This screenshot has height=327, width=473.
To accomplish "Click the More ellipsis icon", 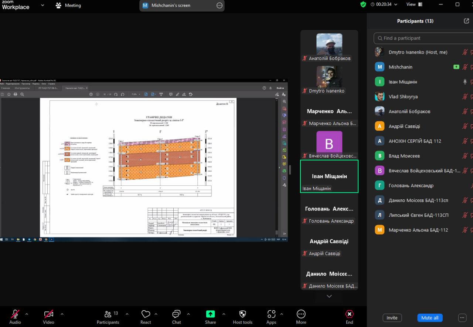I will 301,314.
